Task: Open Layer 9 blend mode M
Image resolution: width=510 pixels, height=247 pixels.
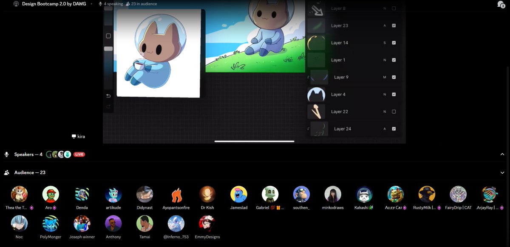Action: [x=385, y=78]
